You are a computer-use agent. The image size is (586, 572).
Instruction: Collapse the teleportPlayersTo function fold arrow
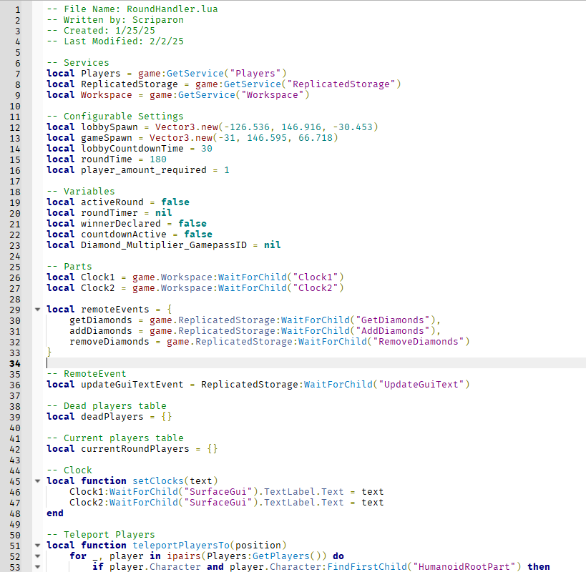(37, 546)
